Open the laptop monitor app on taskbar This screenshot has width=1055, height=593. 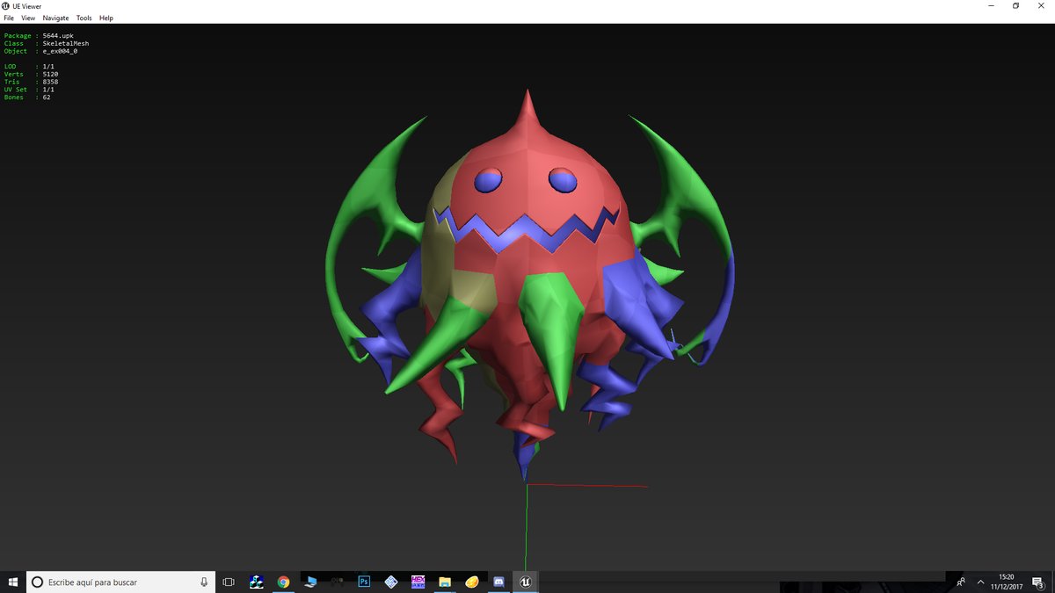[310, 582]
